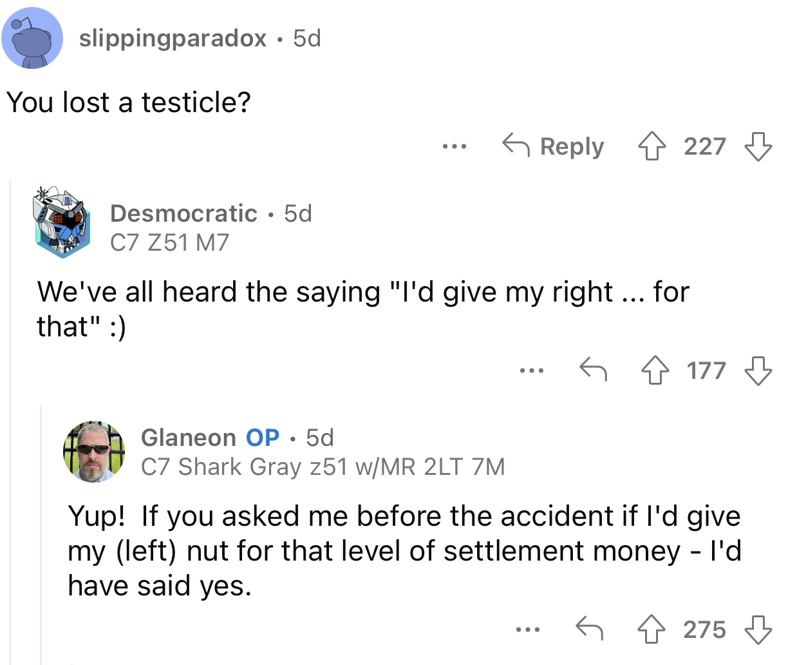This screenshot has height=665, width=788.
Task: Open Desmocratic's profile via username
Action: 183,213
